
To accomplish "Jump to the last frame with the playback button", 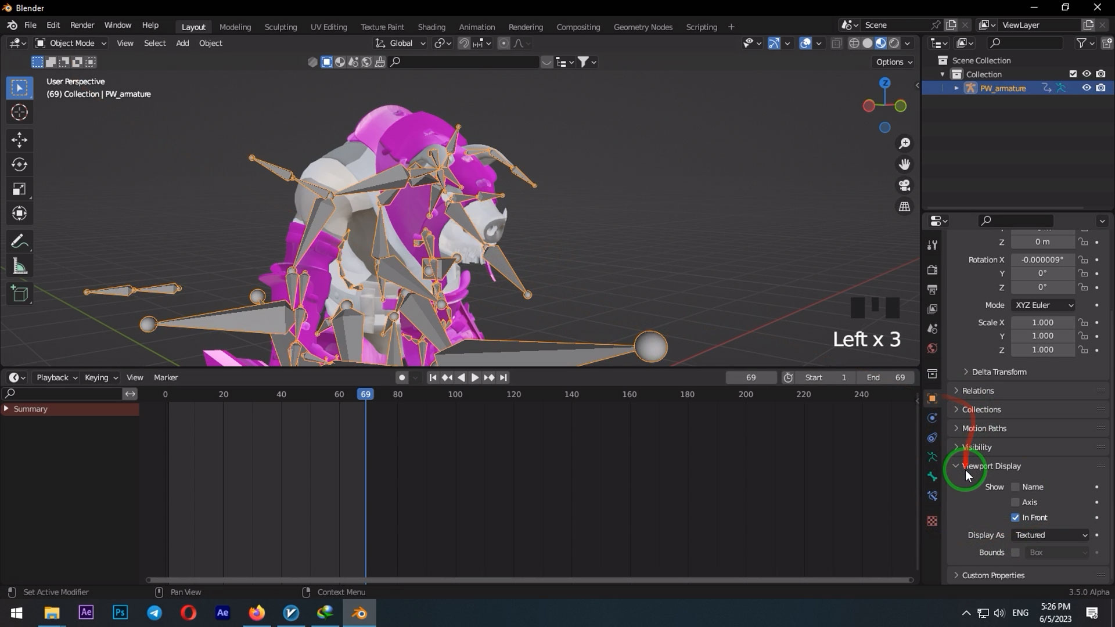I will 503,377.
